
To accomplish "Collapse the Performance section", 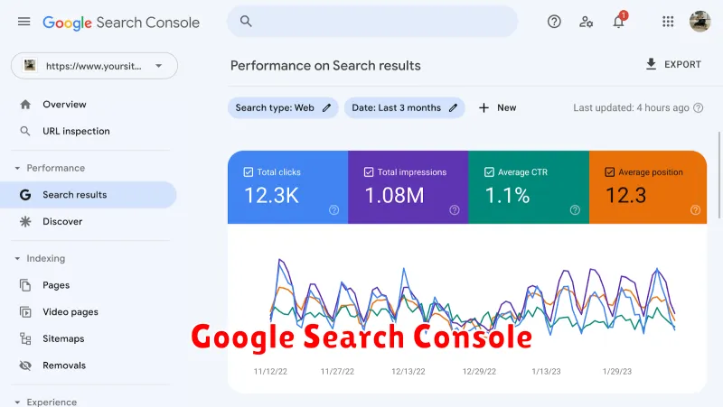I will click(17, 168).
